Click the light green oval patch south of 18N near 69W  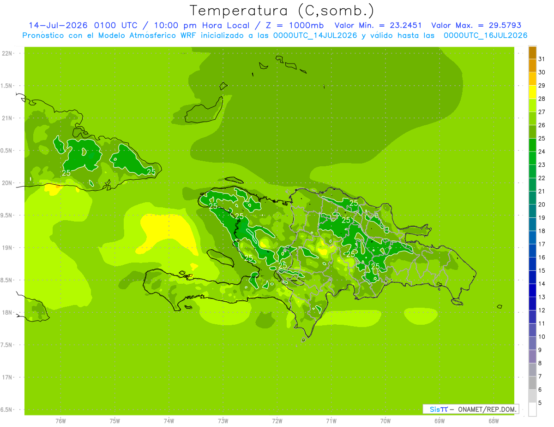coord(421,316)
